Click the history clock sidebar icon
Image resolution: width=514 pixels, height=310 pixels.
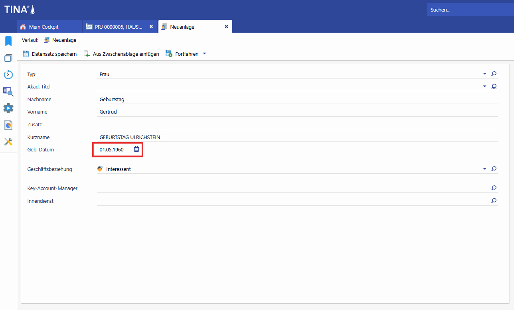click(8, 75)
